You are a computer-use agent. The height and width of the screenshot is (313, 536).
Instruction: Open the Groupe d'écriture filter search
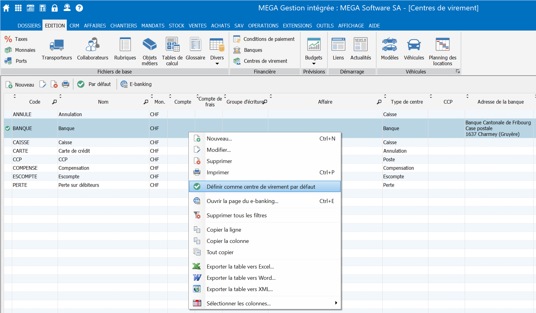coord(266,102)
